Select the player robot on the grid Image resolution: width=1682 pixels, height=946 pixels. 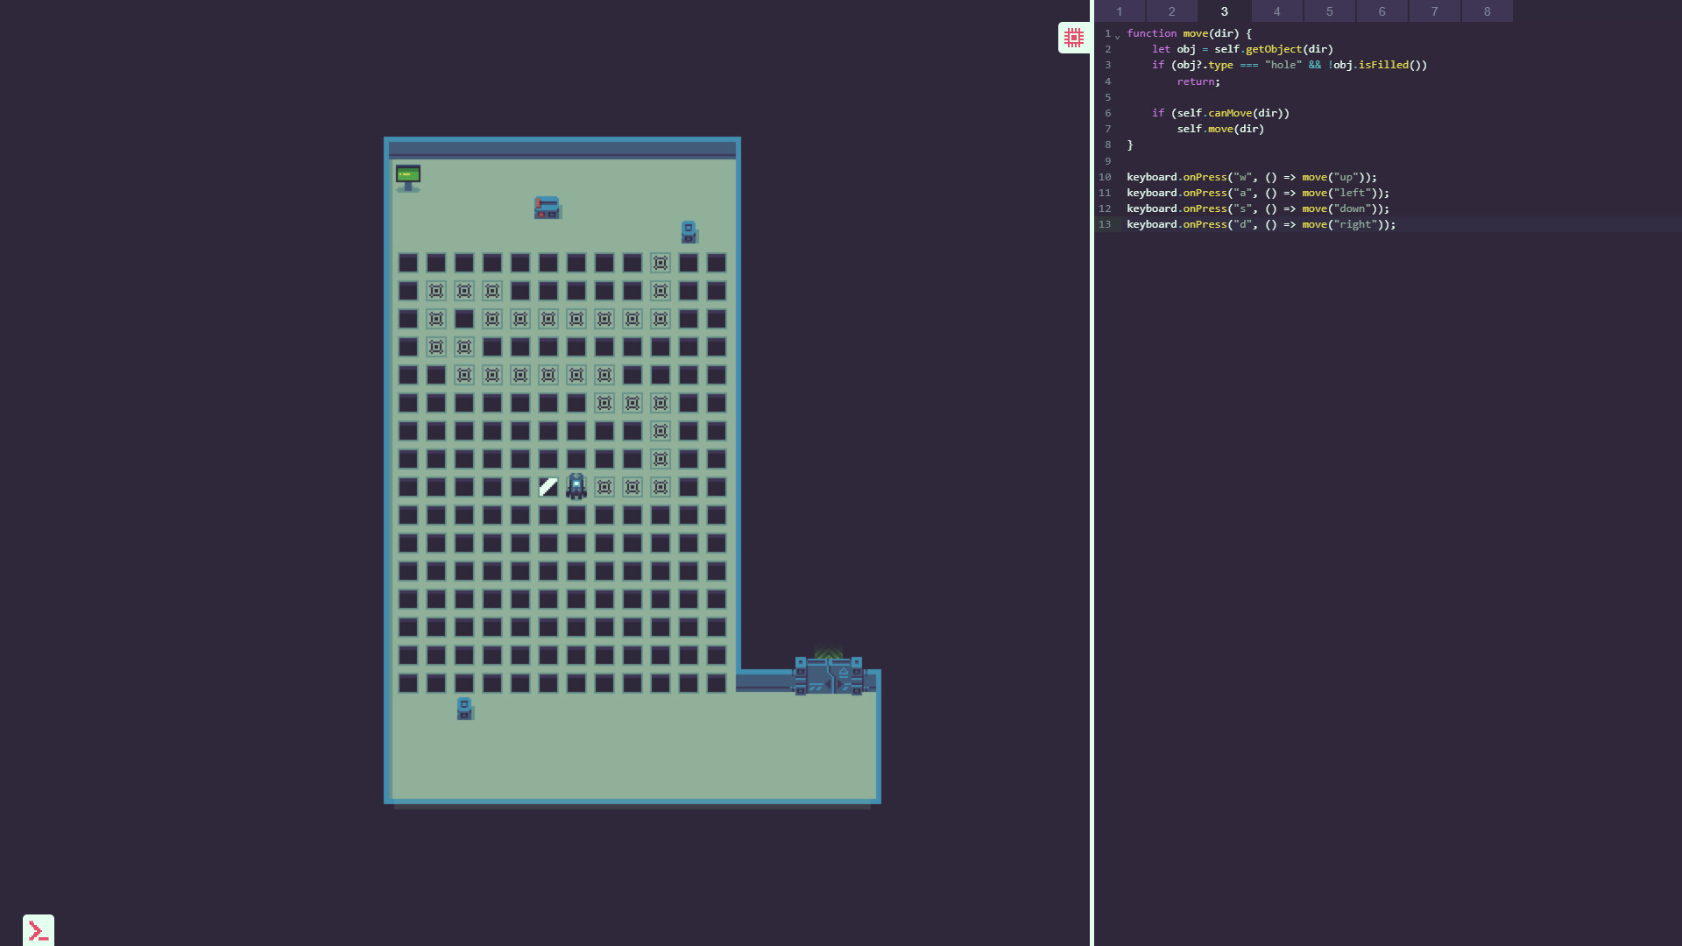576,487
